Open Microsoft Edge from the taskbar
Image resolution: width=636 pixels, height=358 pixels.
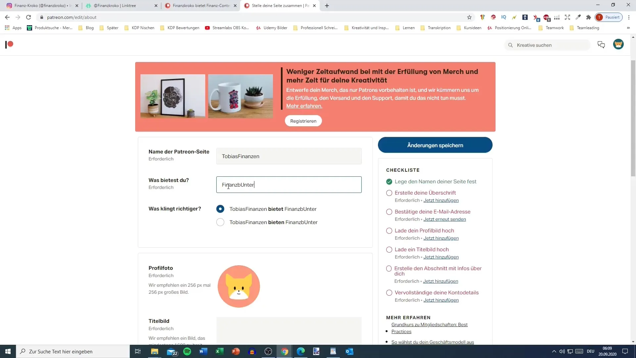point(300,351)
